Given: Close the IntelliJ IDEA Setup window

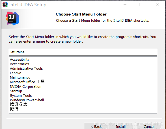Looking at the screenshot, I should pos(157,5).
